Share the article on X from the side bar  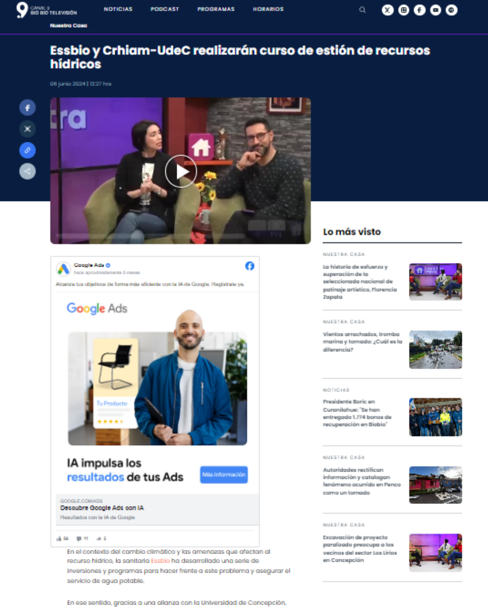coord(28,129)
